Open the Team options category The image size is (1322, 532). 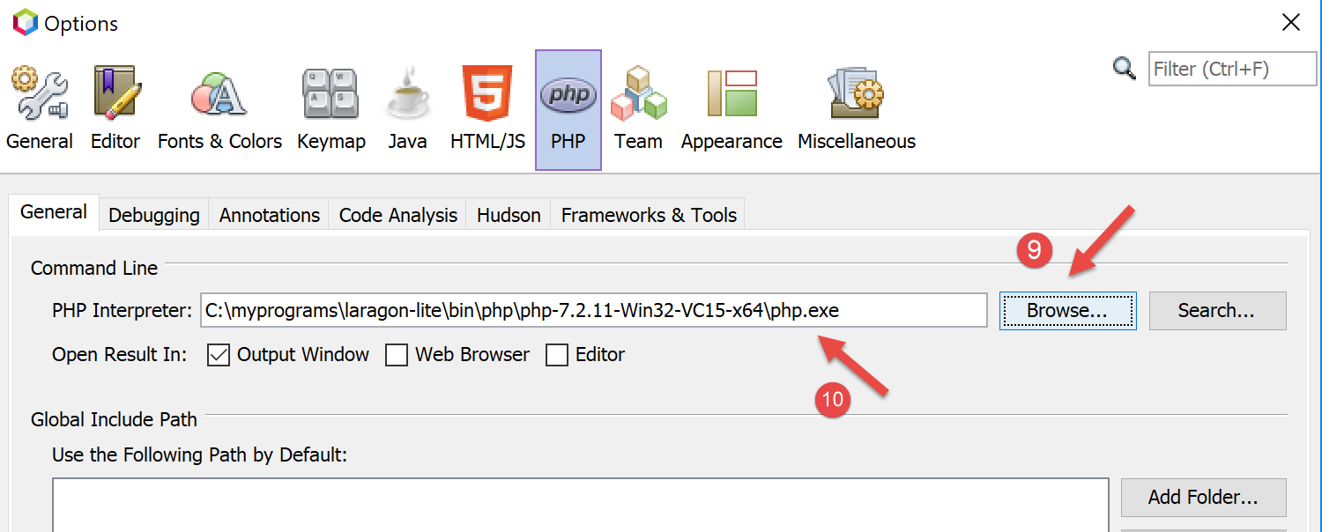638,108
